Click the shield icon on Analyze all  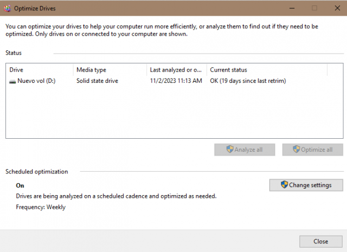point(230,150)
